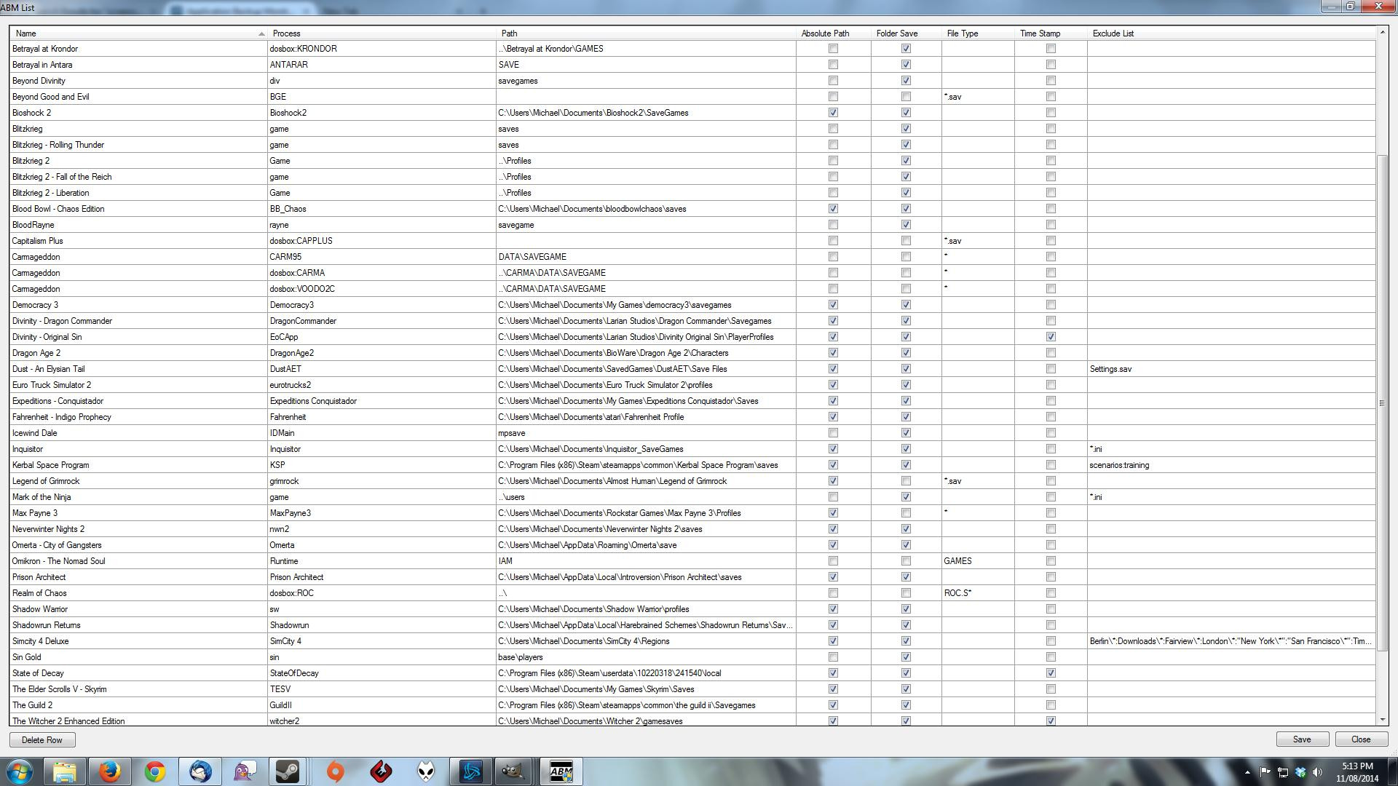Check Folder Save for Capitalism Plus
The image size is (1398, 786).
point(906,241)
